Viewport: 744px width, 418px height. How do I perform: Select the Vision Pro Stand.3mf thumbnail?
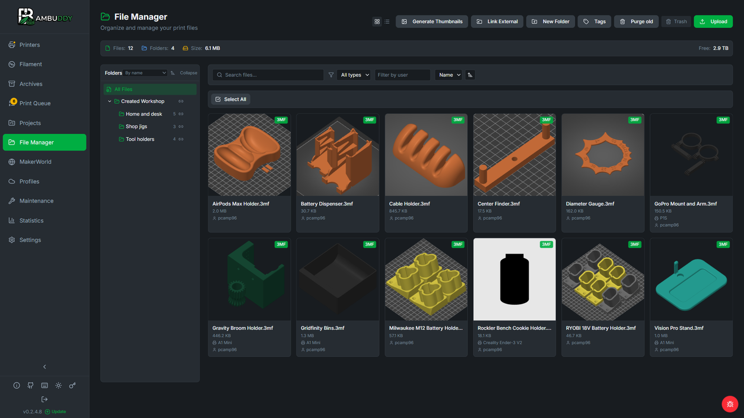(691, 279)
